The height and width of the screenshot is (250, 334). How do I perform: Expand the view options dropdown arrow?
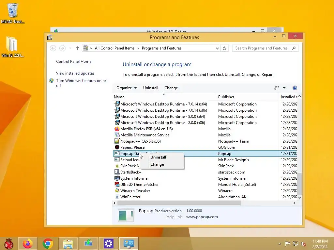[284, 88]
